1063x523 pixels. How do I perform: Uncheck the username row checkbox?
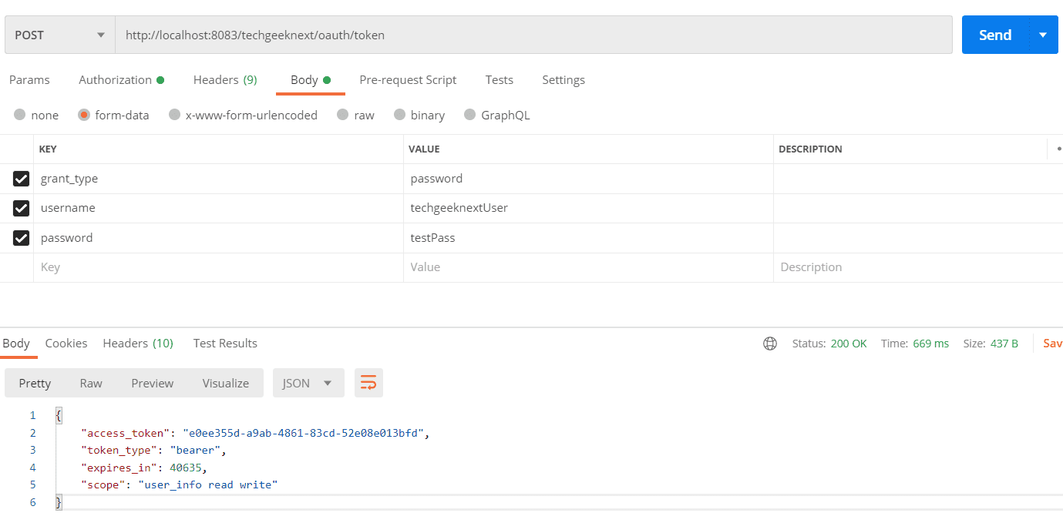(x=21, y=208)
